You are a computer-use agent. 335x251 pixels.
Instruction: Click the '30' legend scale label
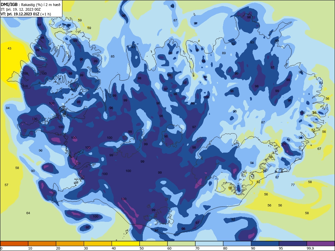pos(86,248)
